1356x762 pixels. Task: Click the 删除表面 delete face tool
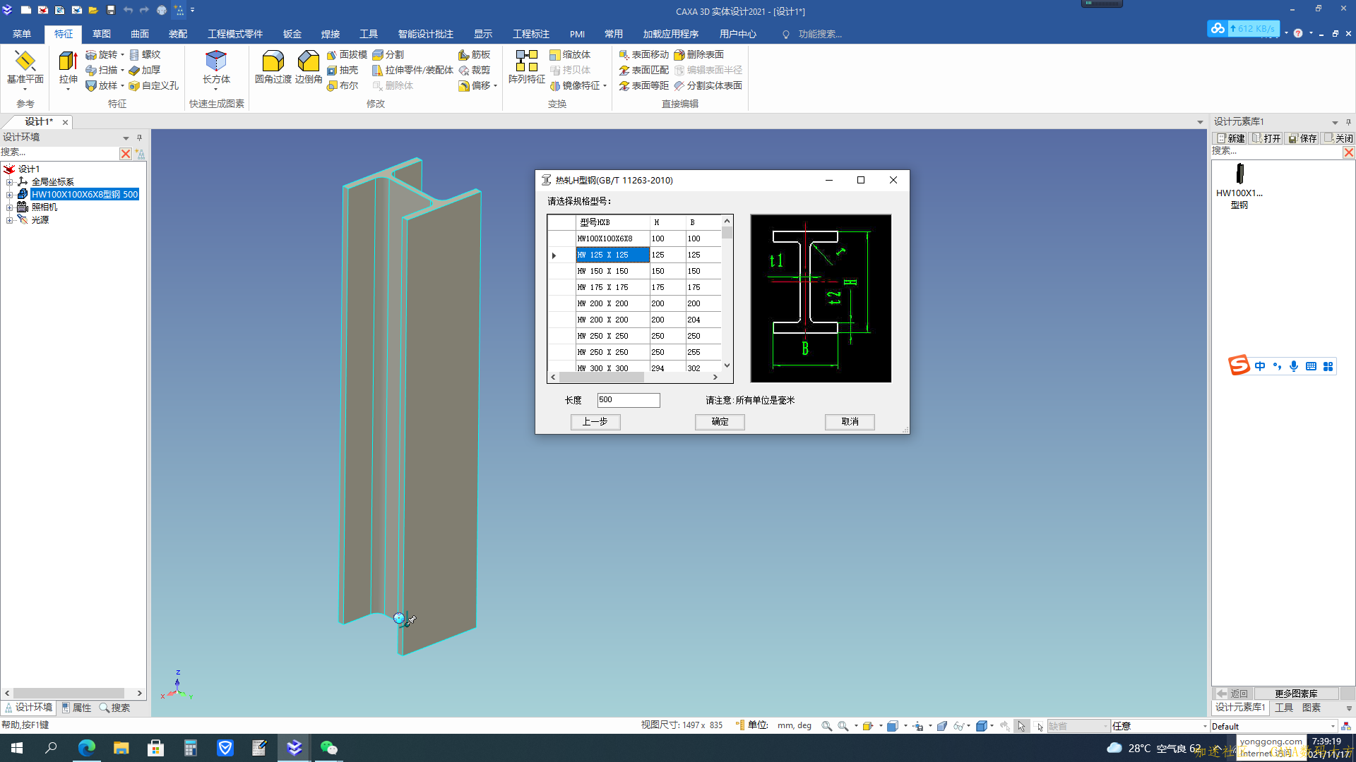pyautogui.click(x=698, y=54)
